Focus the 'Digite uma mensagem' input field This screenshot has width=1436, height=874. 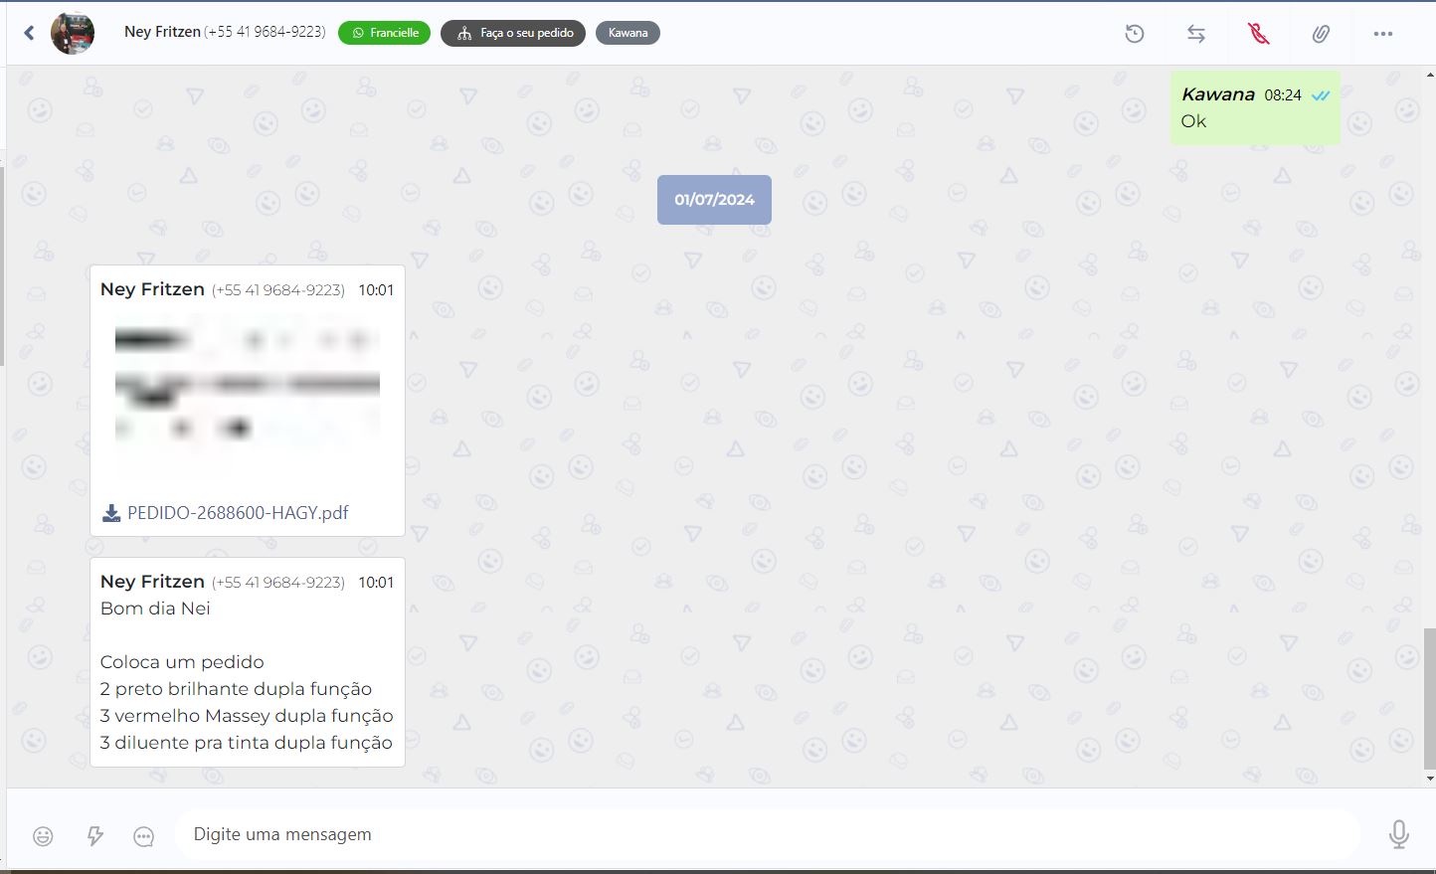click(x=767, y=834)
